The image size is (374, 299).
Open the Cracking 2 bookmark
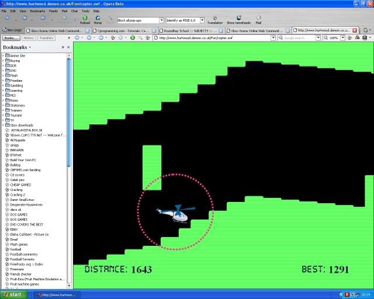coord(16,194)
